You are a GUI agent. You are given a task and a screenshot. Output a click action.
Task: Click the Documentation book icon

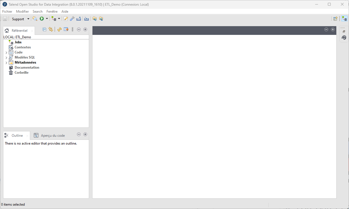[11, 68]
